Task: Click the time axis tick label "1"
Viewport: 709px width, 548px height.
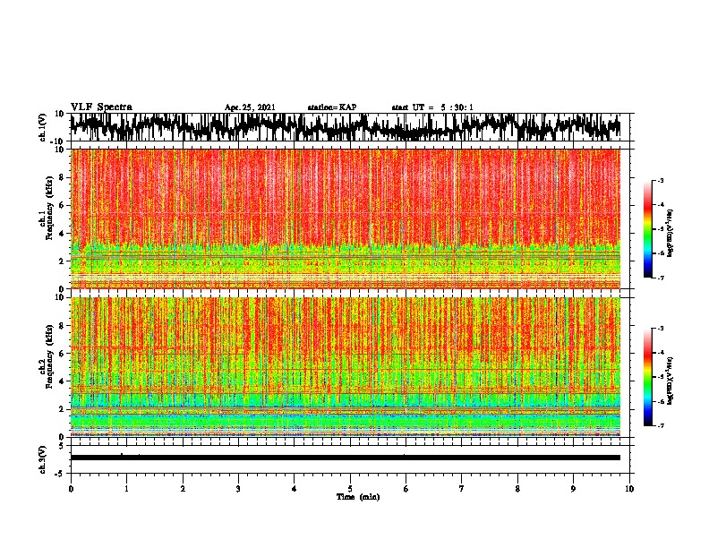Action: point(126,489)
